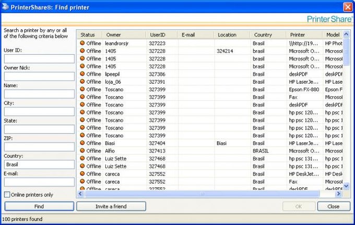This screenshot has height=225, width=355.
Task: Click the status icon in Biasi row
Action: coord(82,143)
